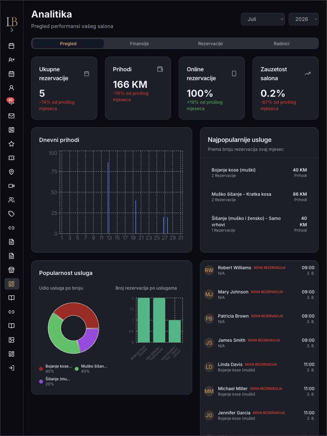Open the plain calendar icon in sidebar
Viewport: 327px width, 436px height.
[11, 46]
